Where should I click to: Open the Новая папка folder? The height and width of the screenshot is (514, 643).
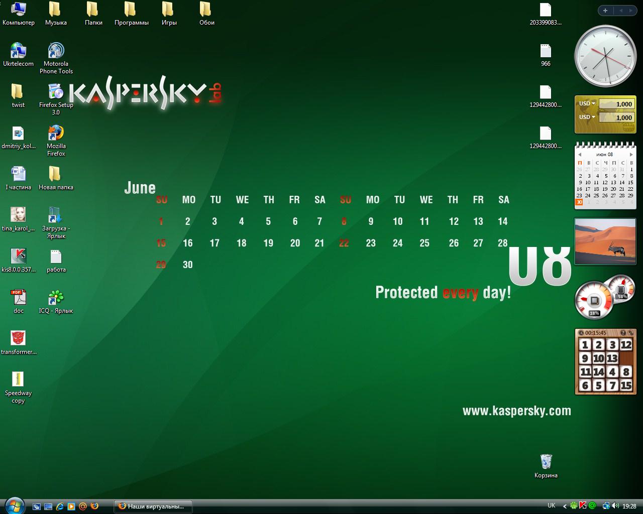click(x=56, y=178)
